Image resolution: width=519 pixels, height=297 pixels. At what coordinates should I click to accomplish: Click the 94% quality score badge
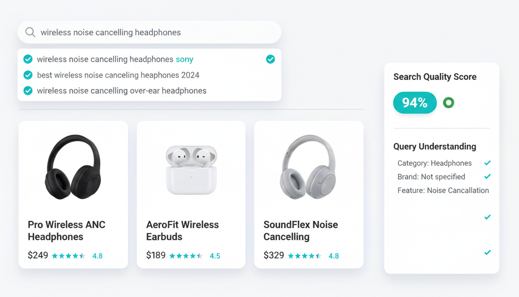pos(415,103)
